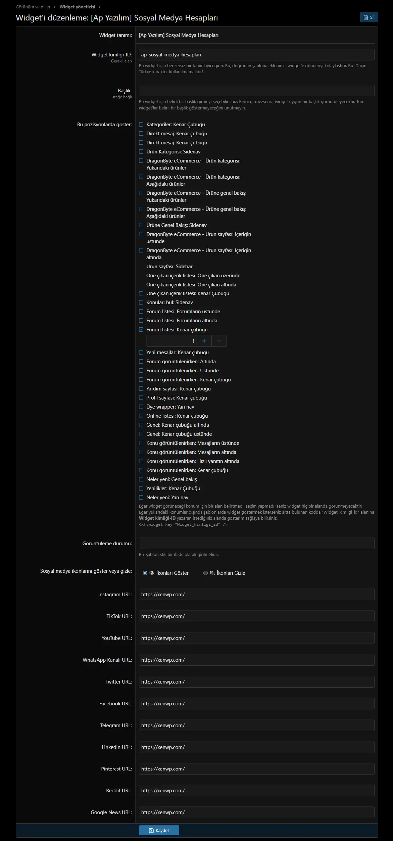Click the Google News URL field
This screenshot has width=393, height=841.
pyautogui.click(x=256, y=812)
